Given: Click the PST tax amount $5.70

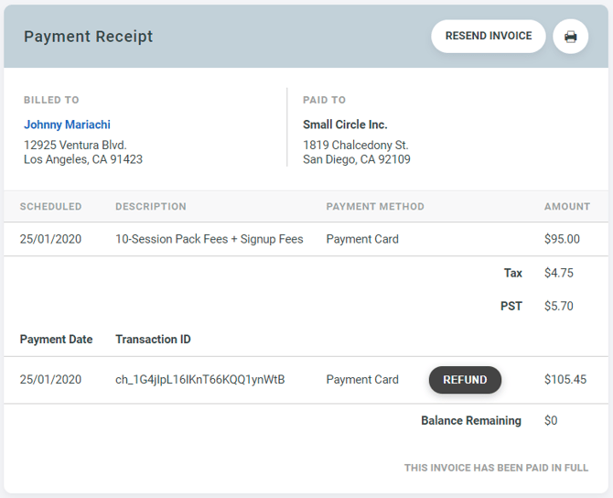Looking at the screenshot, I should pos(558,306).
